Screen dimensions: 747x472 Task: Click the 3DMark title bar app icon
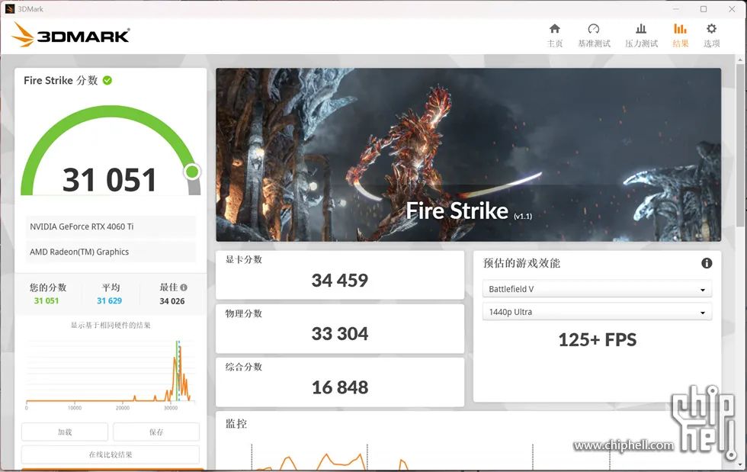(9, 8)
